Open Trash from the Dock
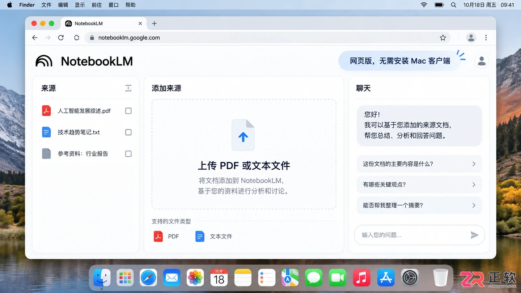Viewport: 521px width, 293px height. (441, 278)
